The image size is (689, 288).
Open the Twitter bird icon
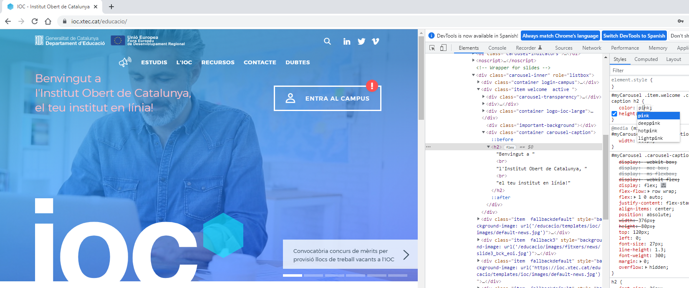[361, 41]
